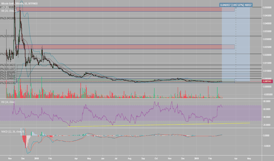Select the upper red resistance zone rectangle
Screen dimensions: 274x161
tap(125, 9)
